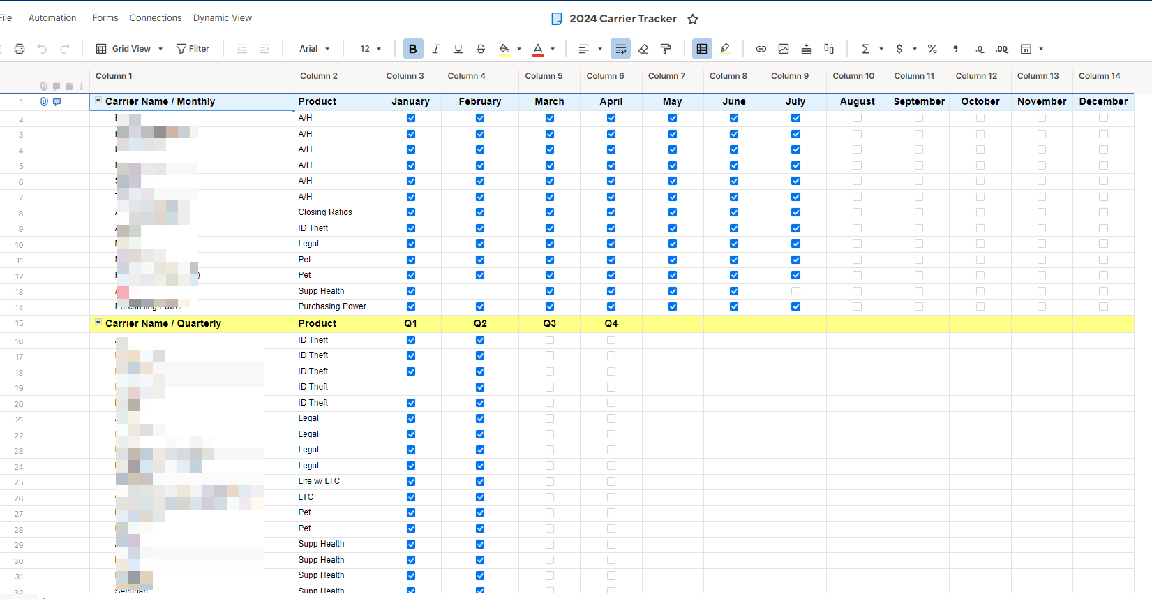Open the font size 12 dropdown
Screen dimensions: 1152x599
371,49
